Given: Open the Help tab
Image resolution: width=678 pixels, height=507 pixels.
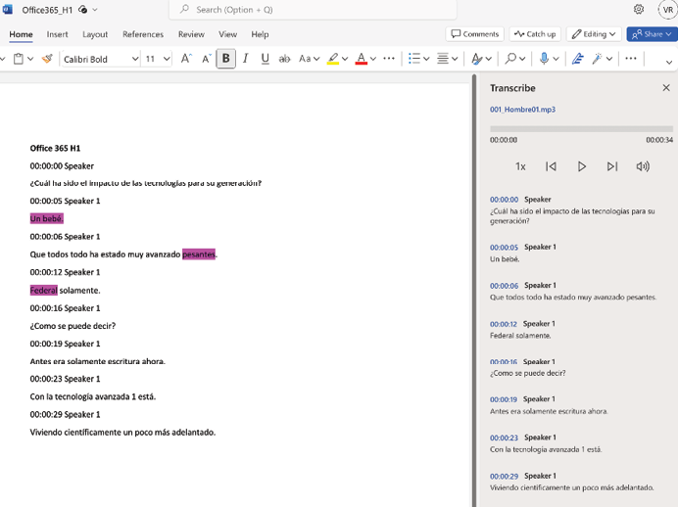Looking at the screenshot, I should tap(260, 34).
